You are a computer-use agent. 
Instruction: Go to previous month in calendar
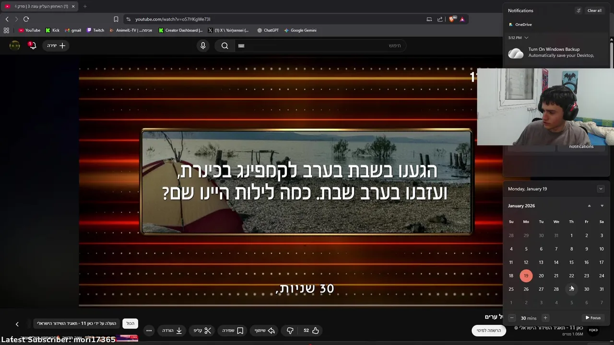pos(589,206)
